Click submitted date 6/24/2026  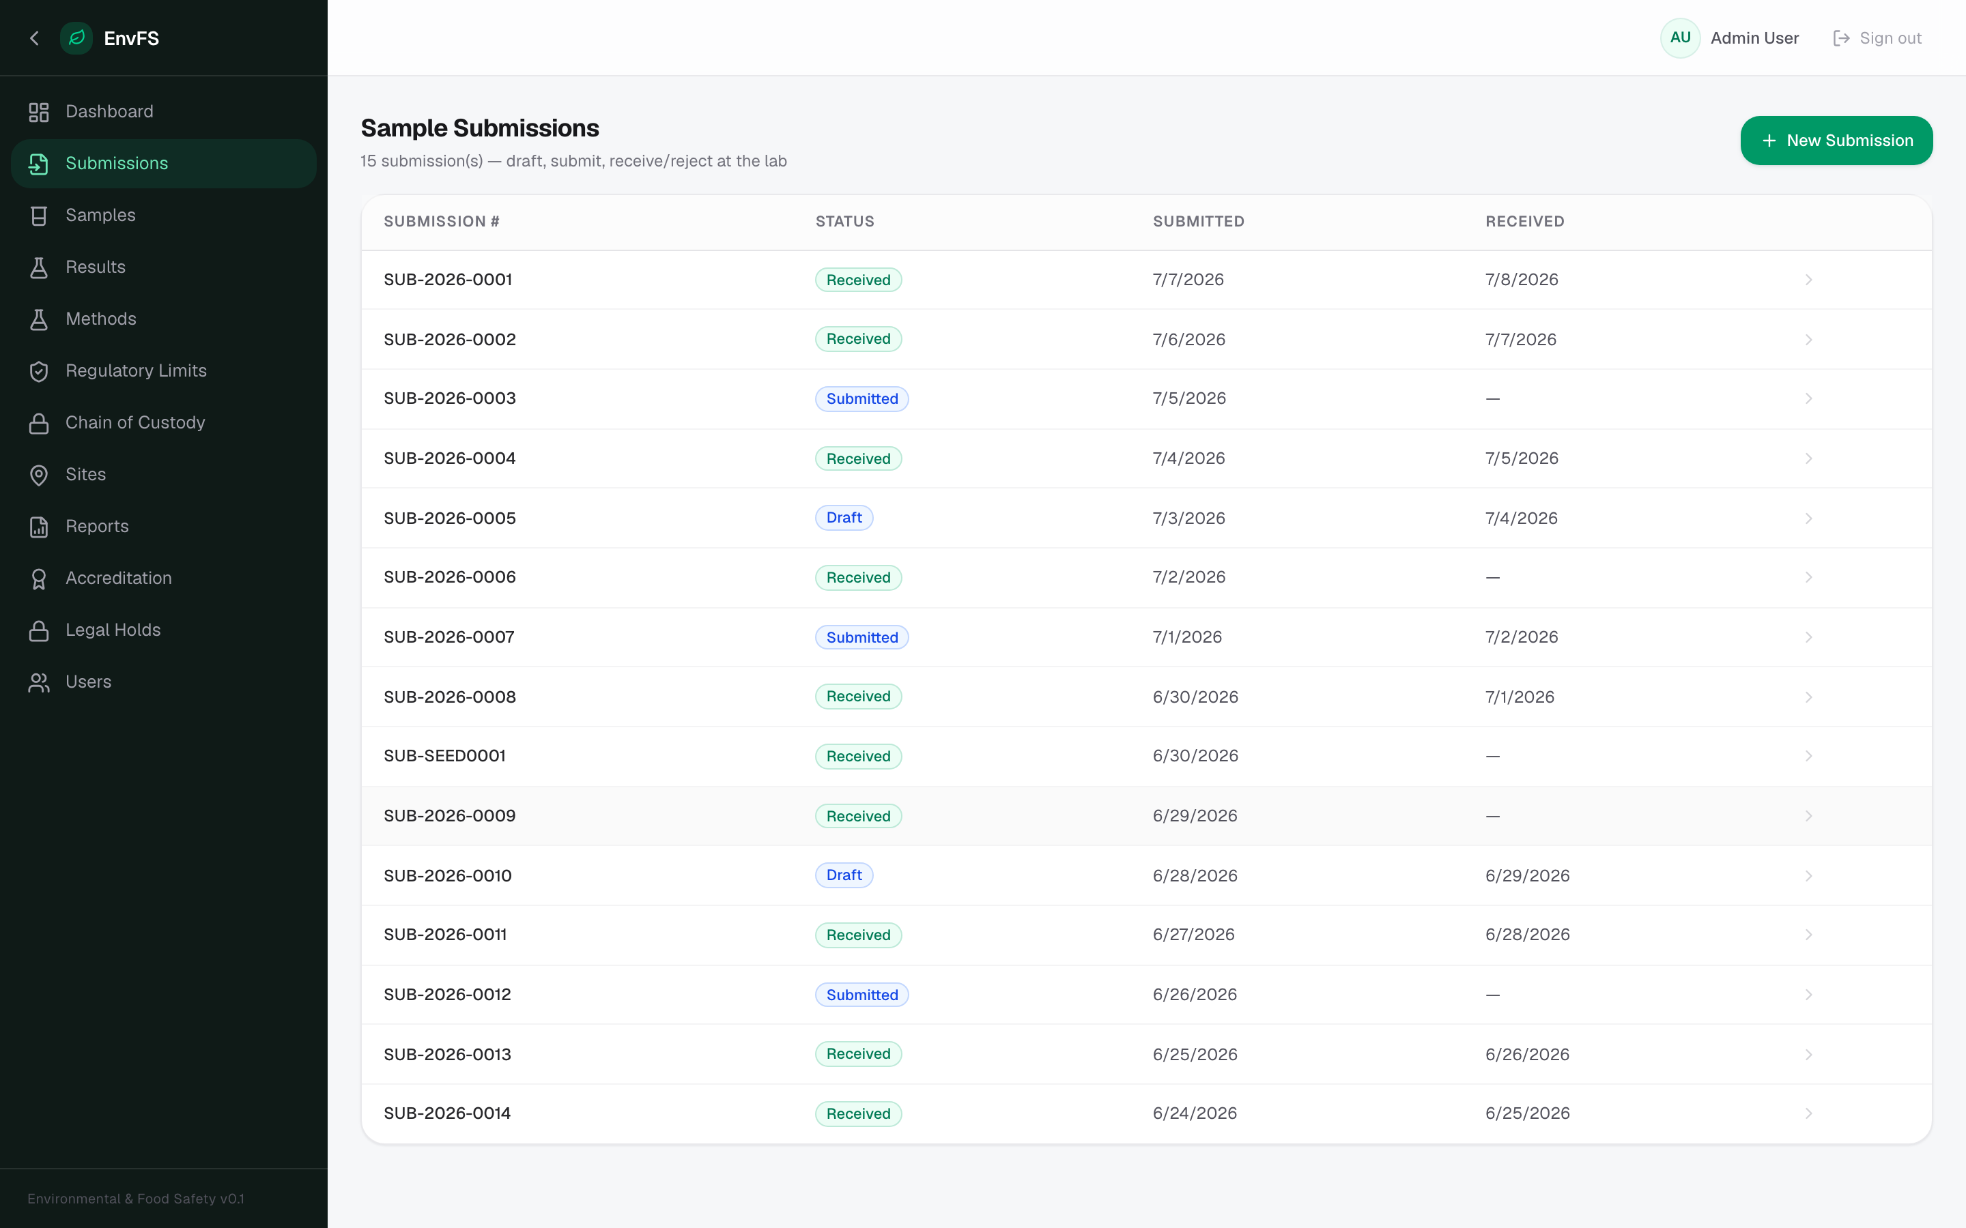1194,1113
